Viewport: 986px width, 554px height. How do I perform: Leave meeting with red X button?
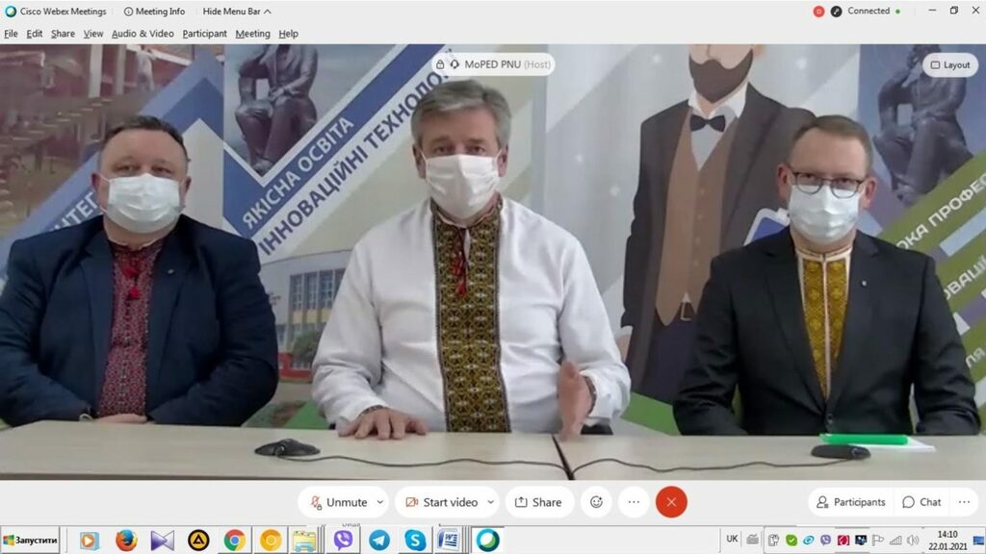click(x=671, y=502)
